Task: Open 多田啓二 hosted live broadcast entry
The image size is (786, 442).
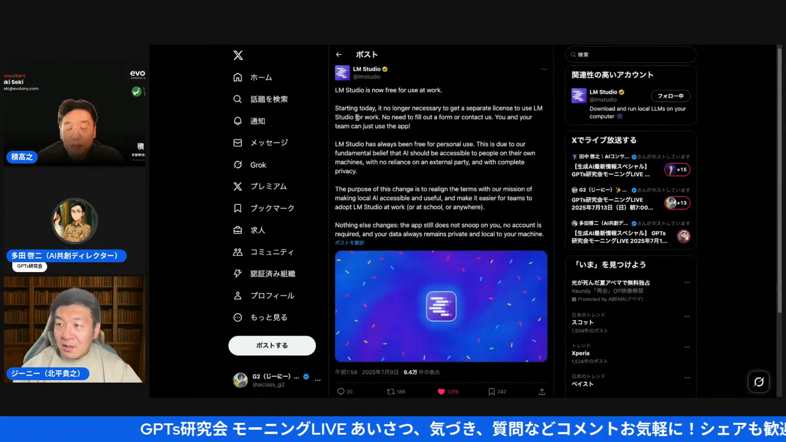Action: [630, 232]
